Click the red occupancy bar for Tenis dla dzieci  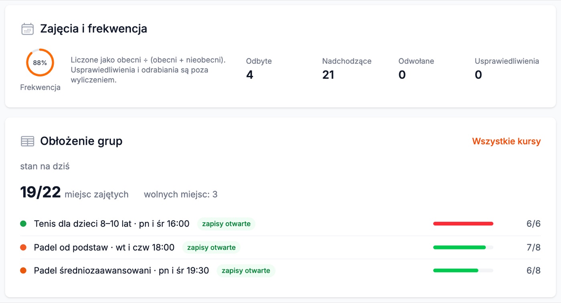point(463,224)
